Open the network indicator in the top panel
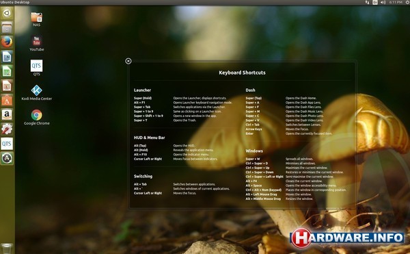Image resolution: width=410 pixels, height=254 pixels. 367,2
